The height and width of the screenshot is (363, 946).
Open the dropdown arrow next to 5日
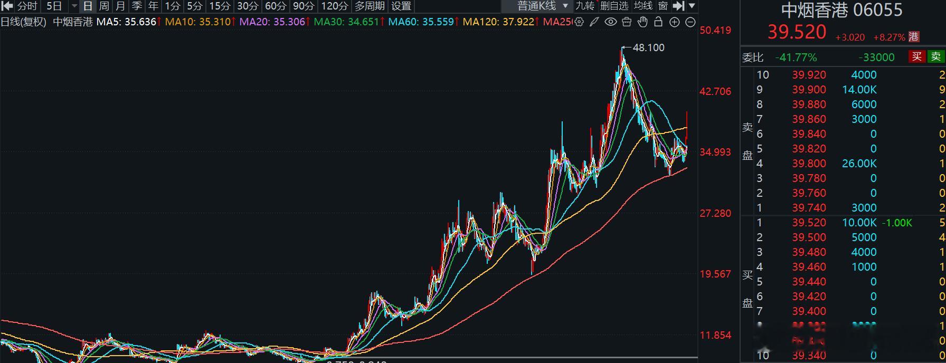pos(74,6)
